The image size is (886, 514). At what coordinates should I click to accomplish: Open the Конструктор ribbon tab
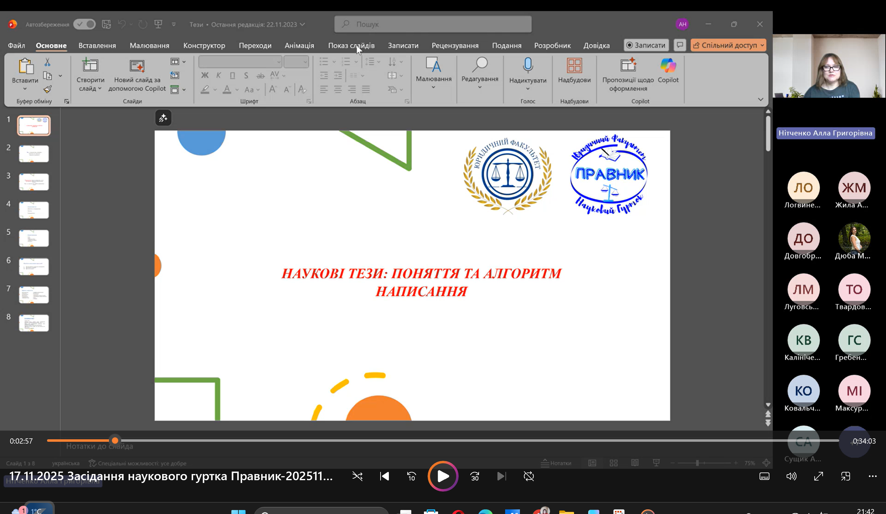pos(204,46)
